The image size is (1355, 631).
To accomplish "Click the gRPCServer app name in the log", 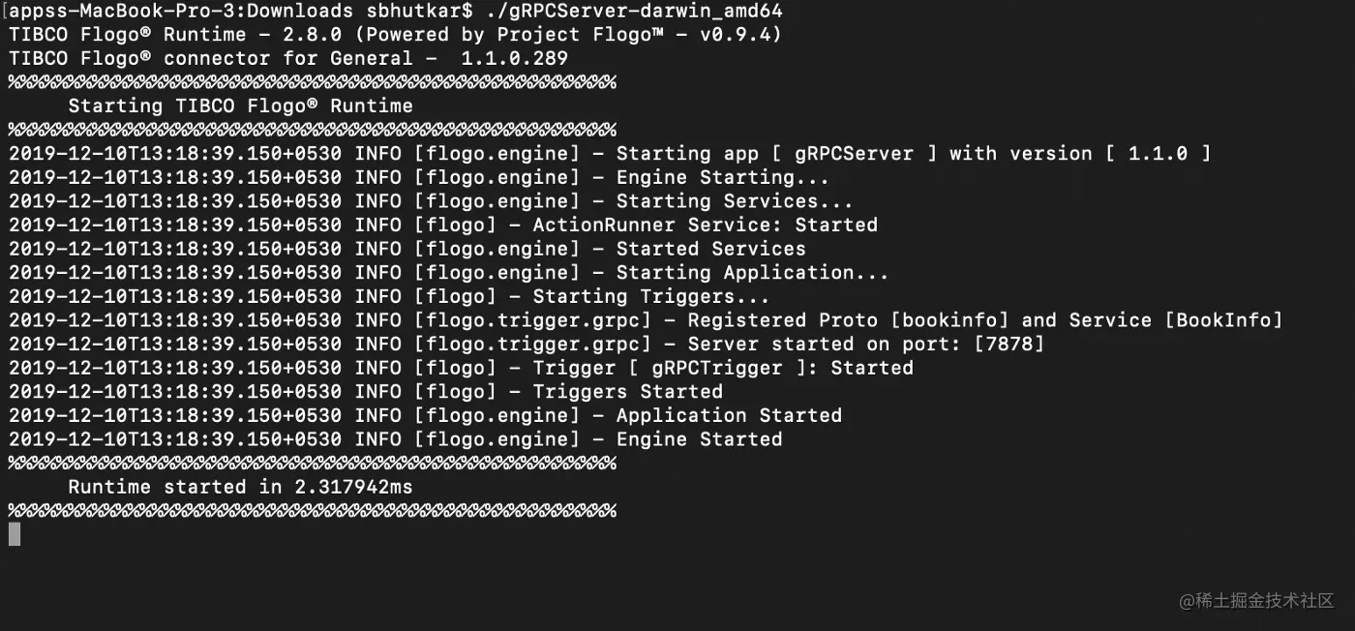I will tap(855, 153).
